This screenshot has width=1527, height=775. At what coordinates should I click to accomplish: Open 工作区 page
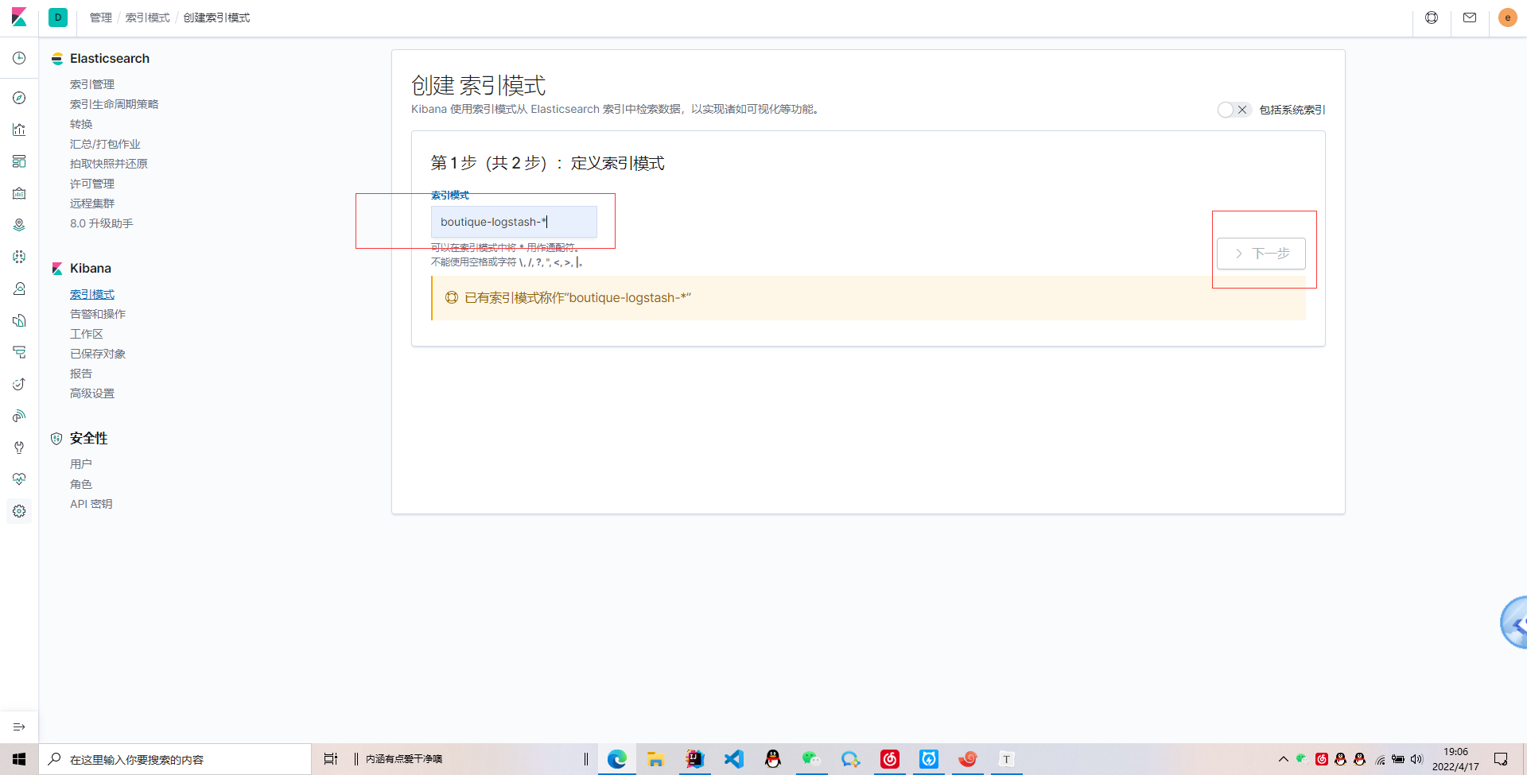tap(87, 334)
